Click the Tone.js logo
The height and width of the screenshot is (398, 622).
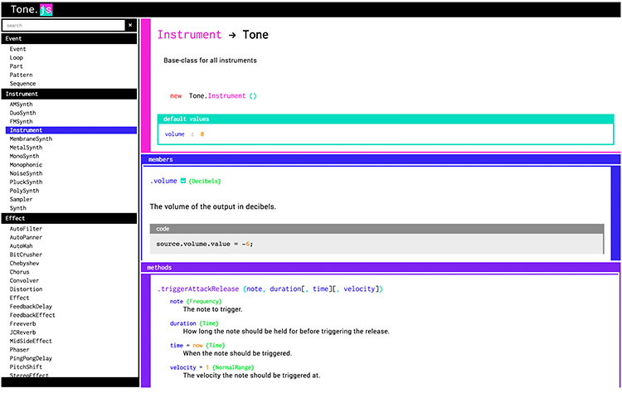coord(32,9)
